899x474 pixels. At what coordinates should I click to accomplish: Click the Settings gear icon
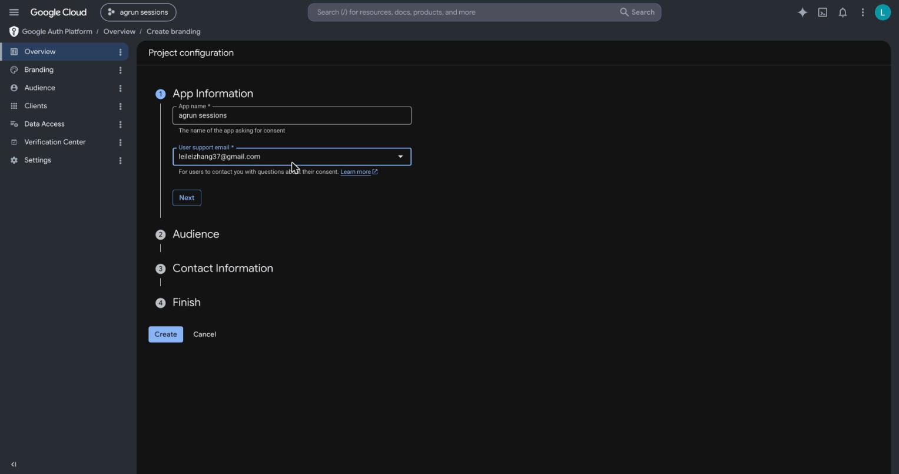[x=14, y=160]
